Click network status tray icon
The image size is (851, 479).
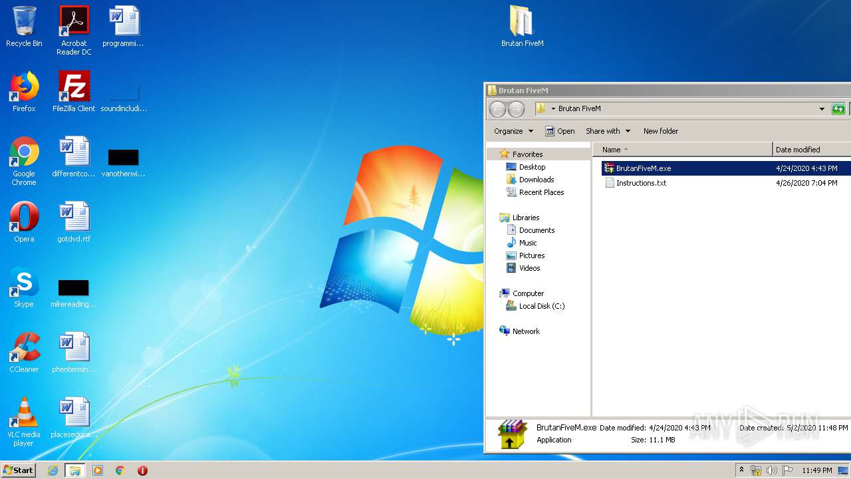[756, 470]
